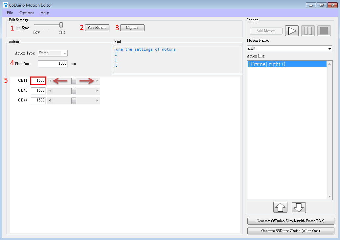
Task: Click 86Duino app icon in title bar
Action: pyautogui.click(x=5, y=5)
